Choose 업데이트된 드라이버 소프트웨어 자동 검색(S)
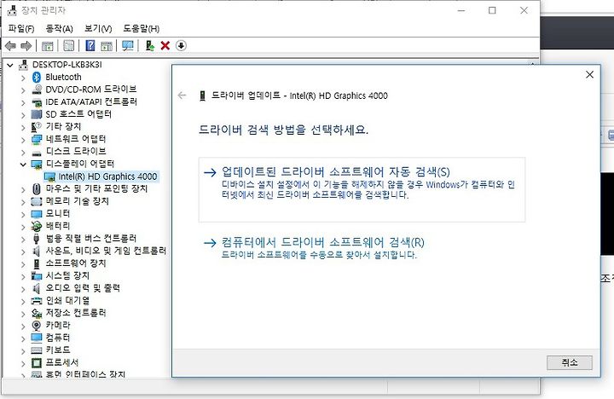 [362, 189]
